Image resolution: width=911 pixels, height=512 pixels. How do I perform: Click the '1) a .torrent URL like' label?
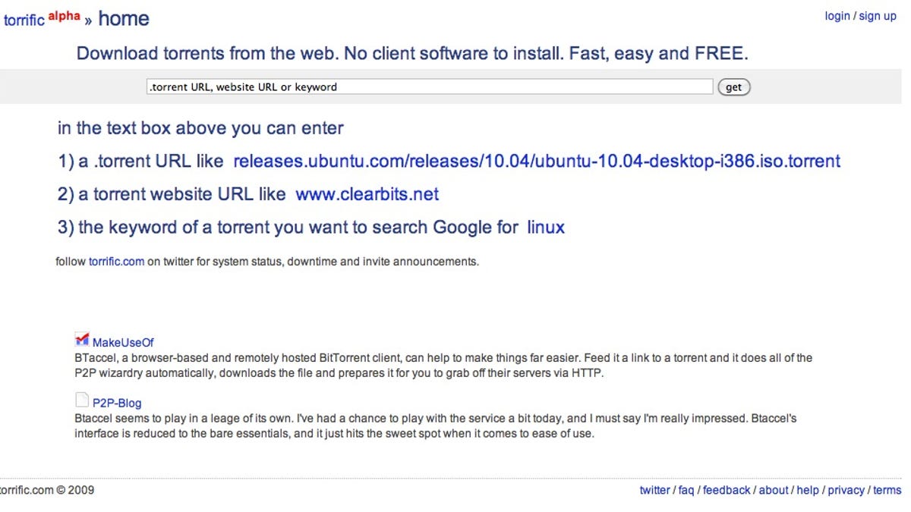tap(140, 161)
